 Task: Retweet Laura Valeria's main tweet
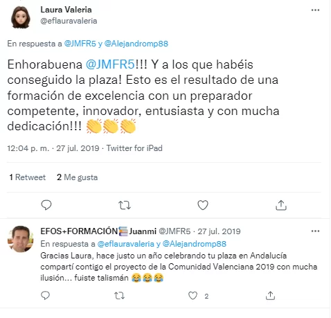pyautogui.click(x=125, y=205)
